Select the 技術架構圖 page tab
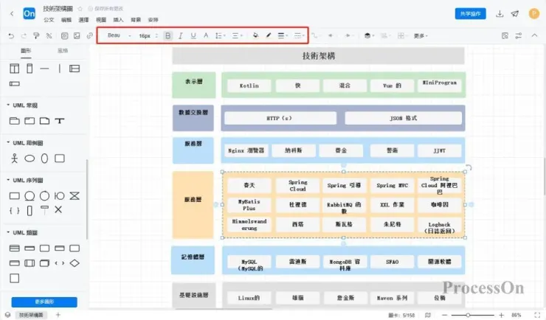This screenshot has width=546, height=320. click(x=31, y=315)
